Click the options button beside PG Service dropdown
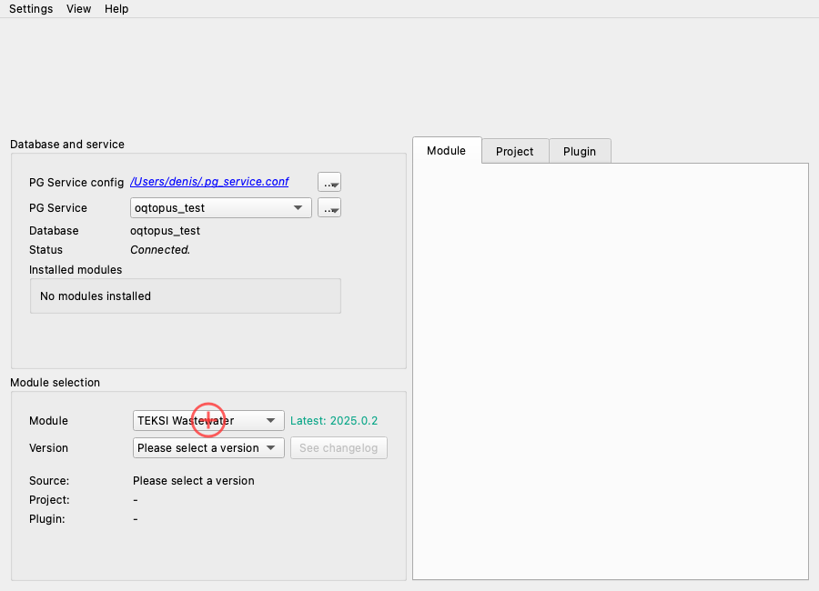The height and width of the screenshot is (591, 819). [x=329, y=208]
